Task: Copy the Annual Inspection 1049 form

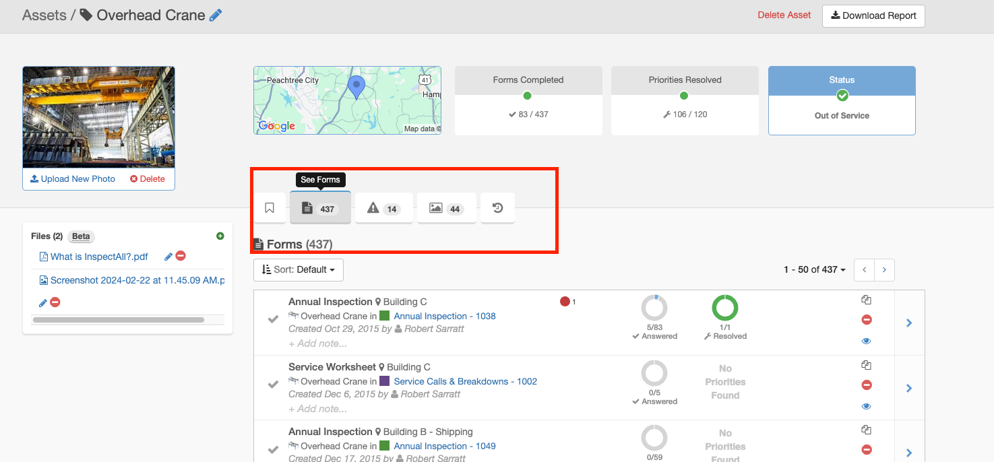Action: [x=867, y=430]
